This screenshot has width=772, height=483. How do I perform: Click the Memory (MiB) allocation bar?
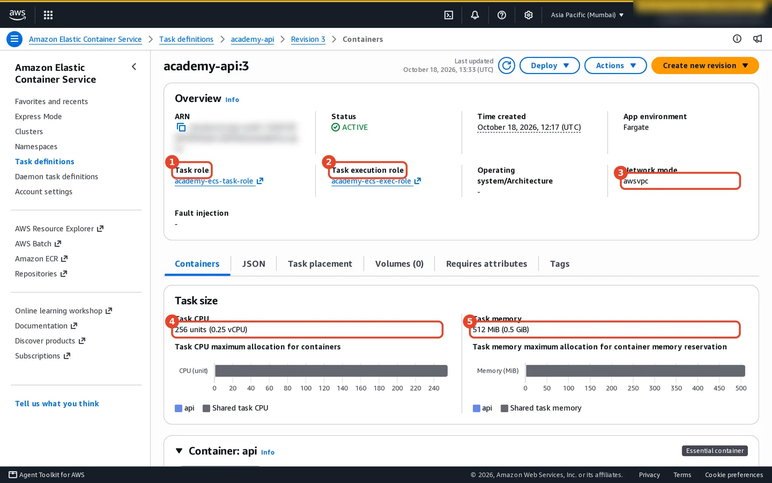point(635,371)
